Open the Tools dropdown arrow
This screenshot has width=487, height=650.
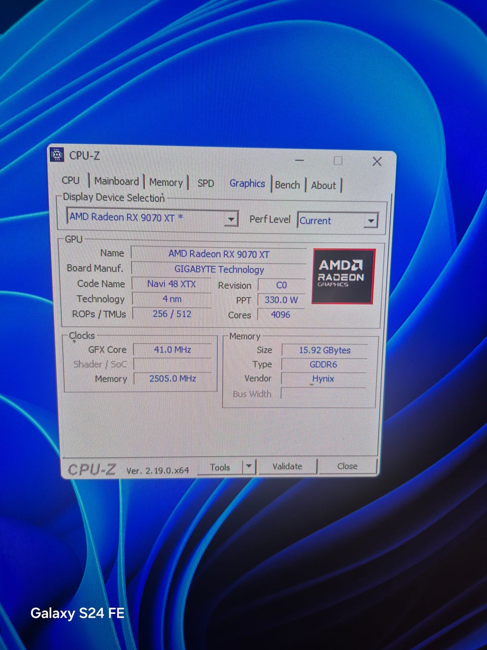(x=249, y=466)
